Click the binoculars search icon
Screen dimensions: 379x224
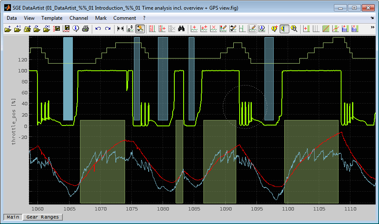(x=182, y=29)
